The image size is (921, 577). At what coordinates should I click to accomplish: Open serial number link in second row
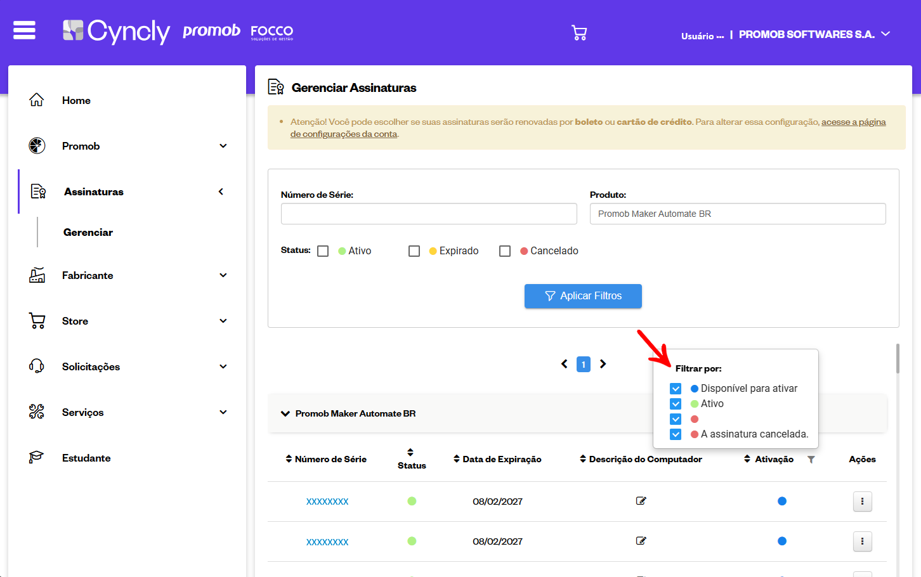327,542
